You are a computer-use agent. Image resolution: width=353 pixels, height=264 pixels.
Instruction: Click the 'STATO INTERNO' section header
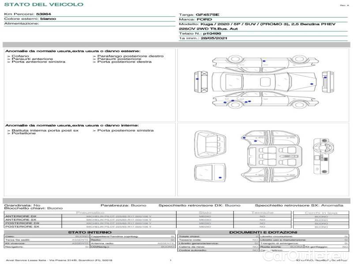coord(90,232)
